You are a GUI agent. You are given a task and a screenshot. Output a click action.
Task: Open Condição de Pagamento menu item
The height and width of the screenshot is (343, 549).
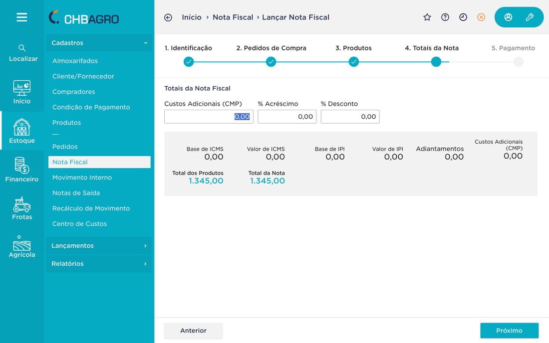[x=91, y=107]
